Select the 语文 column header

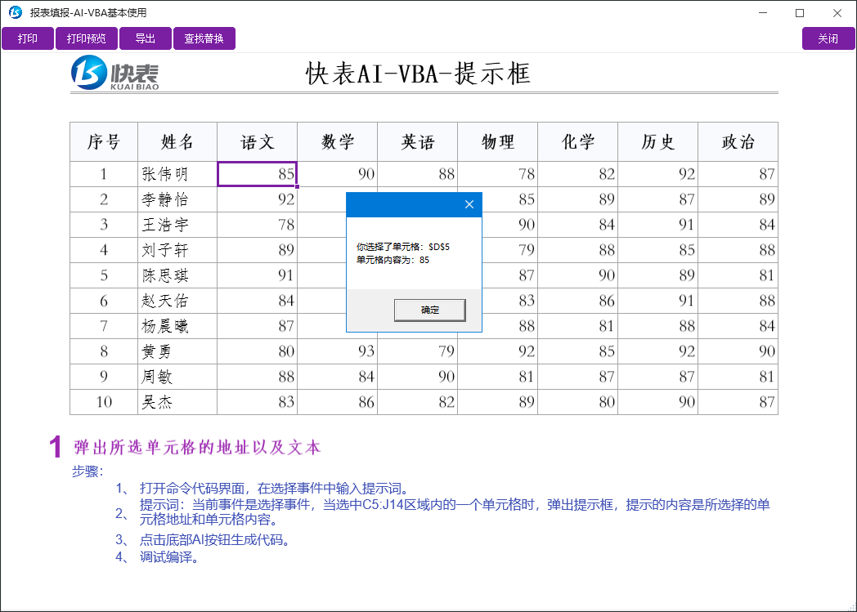[x=258, y=142]
